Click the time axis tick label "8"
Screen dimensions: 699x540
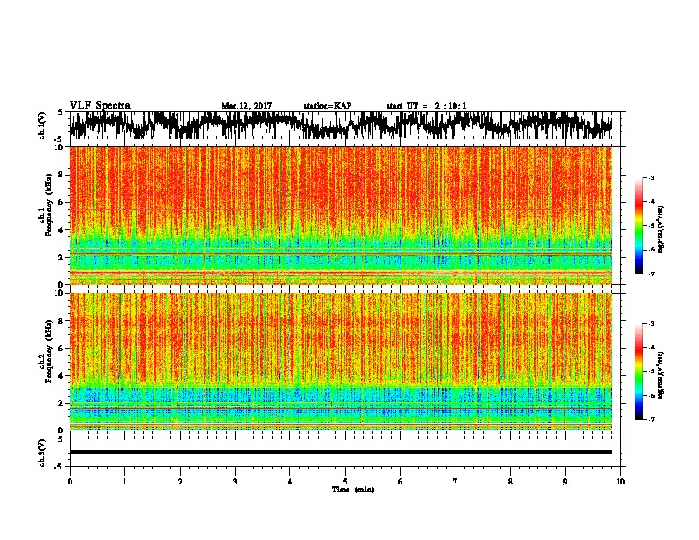pyautogui.click(x=510, y=482)
